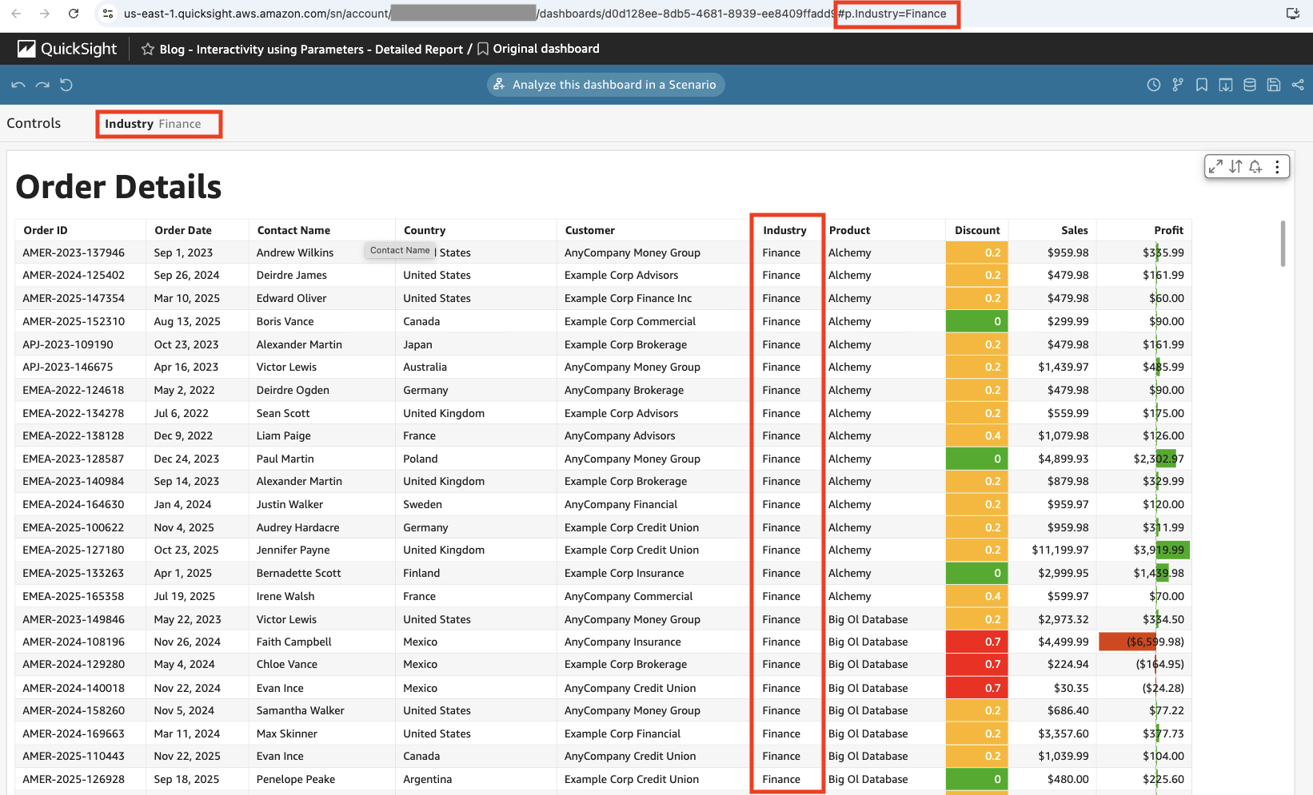Click order ID APJ-2023-146675
The height and width of the screenshot is (795, 1313).
68,367
